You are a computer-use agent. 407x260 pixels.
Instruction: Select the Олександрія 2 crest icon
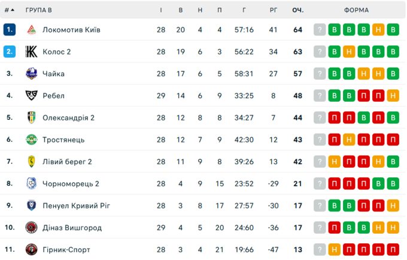click(31, 117)
